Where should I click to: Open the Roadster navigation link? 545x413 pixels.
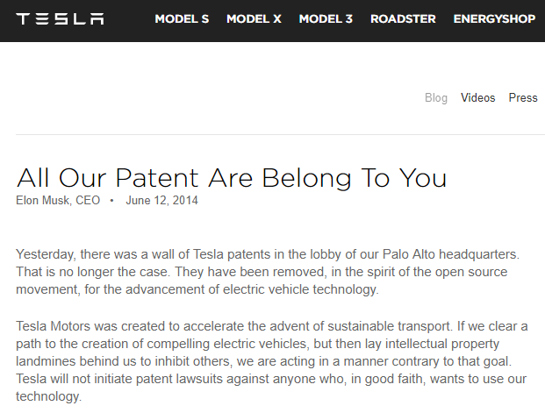click(x=403, y=18)
